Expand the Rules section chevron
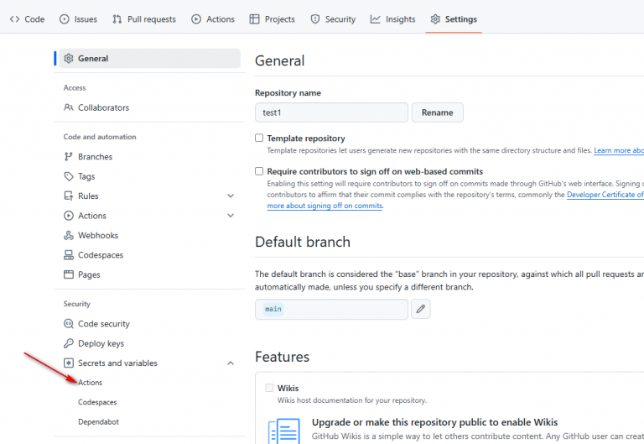 coord(231,196)
